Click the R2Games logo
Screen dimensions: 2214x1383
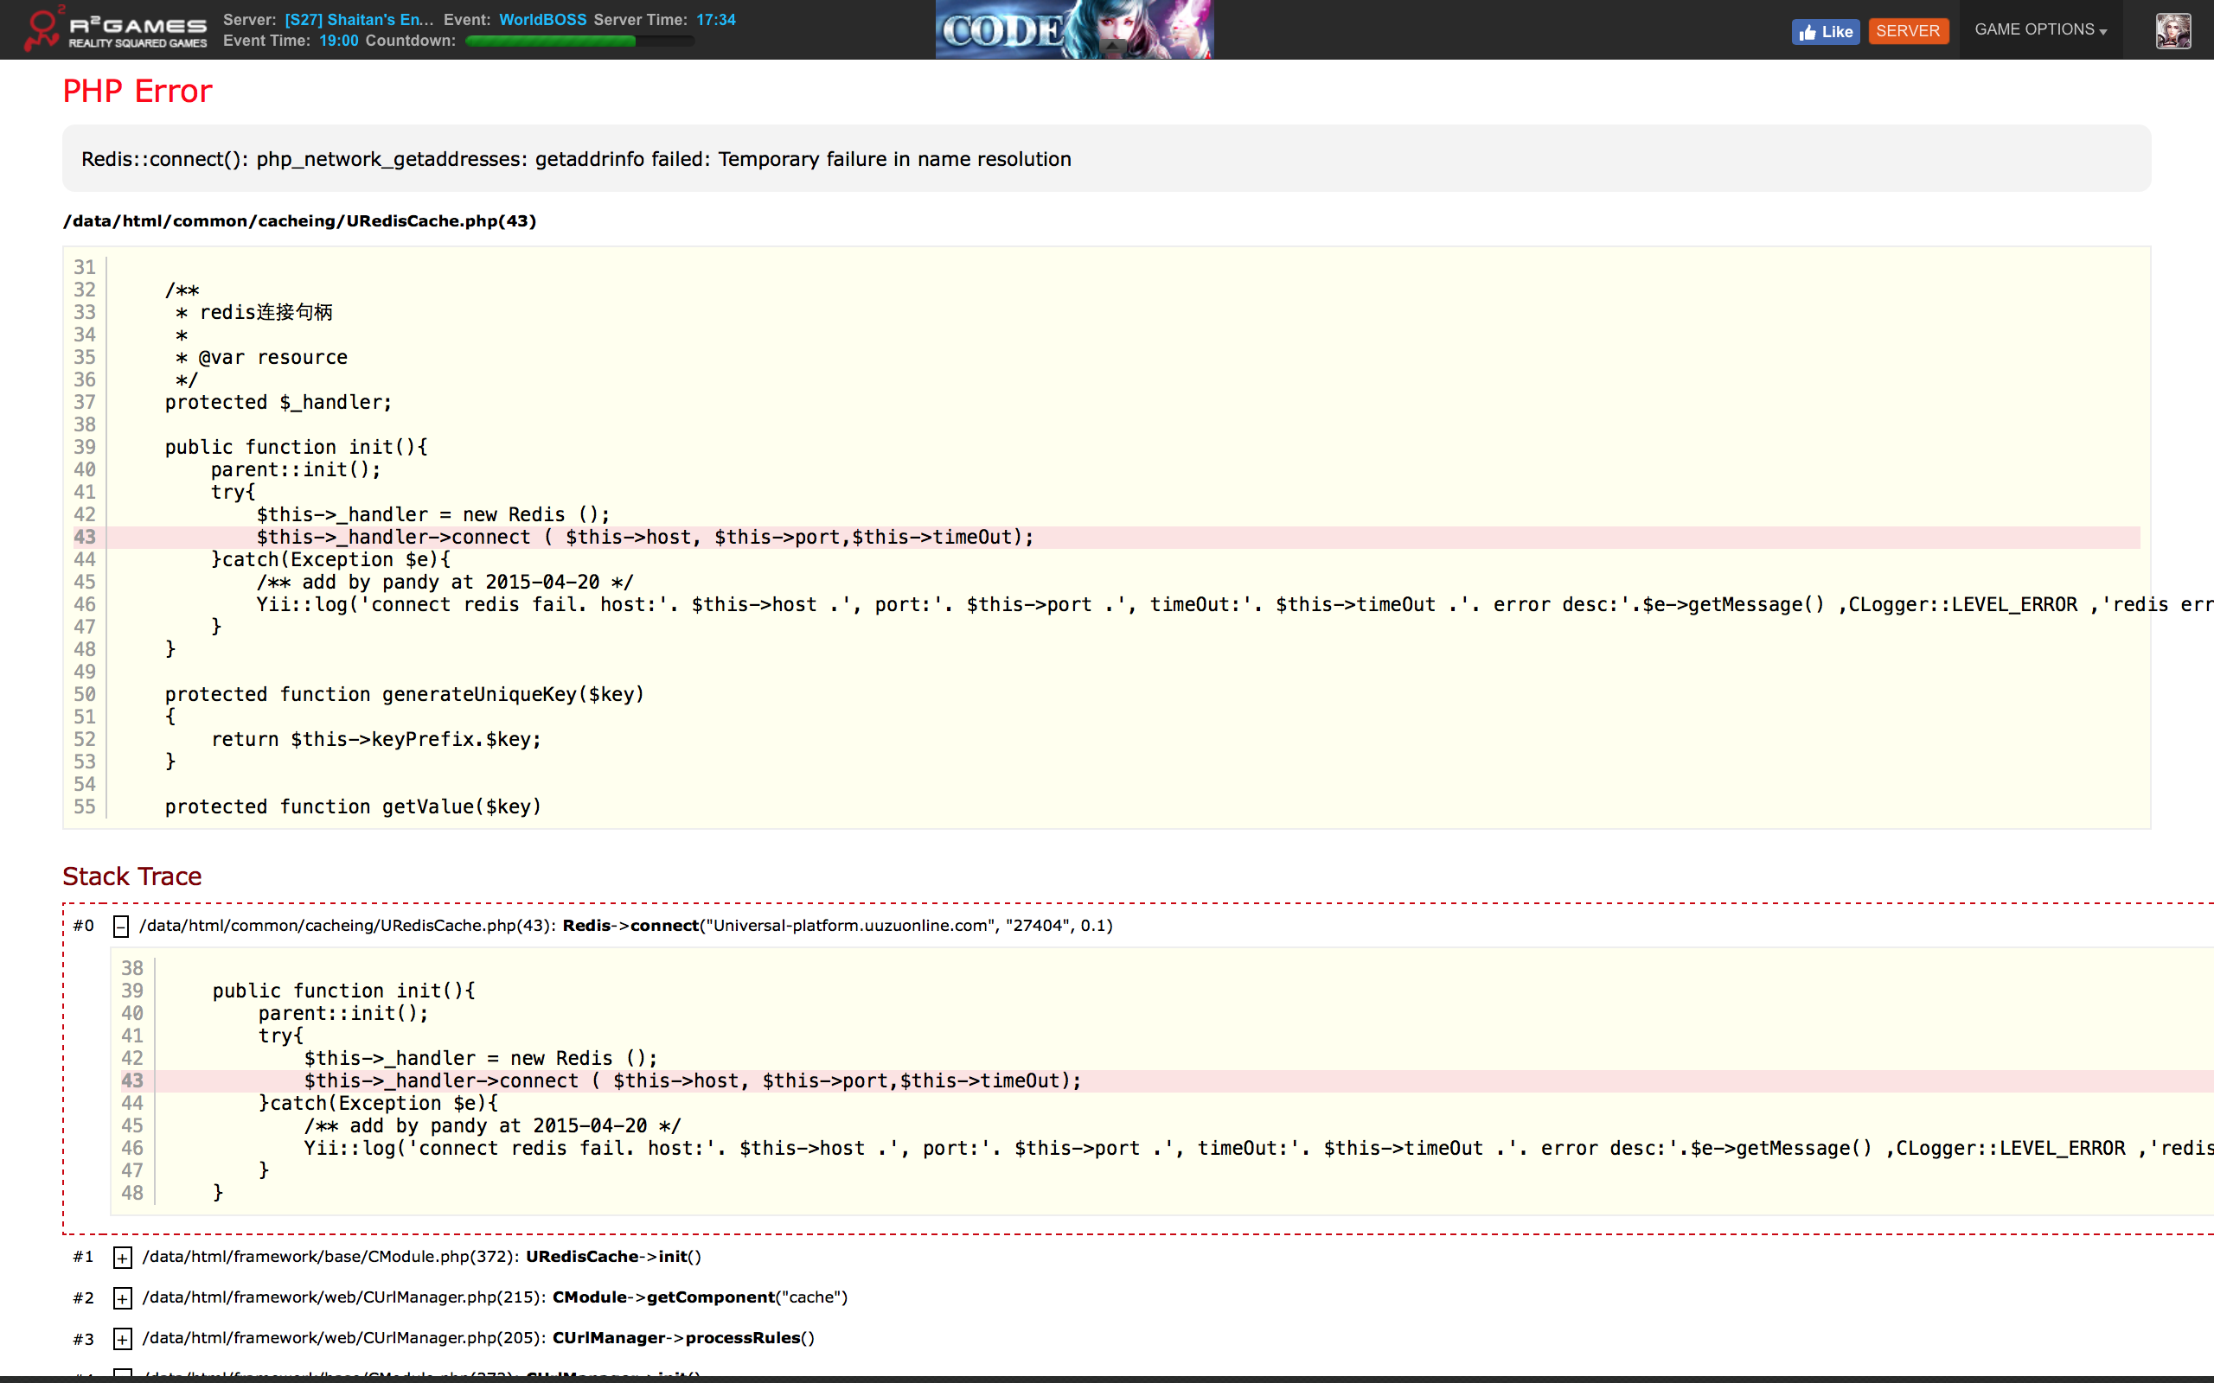coord(116,29)
